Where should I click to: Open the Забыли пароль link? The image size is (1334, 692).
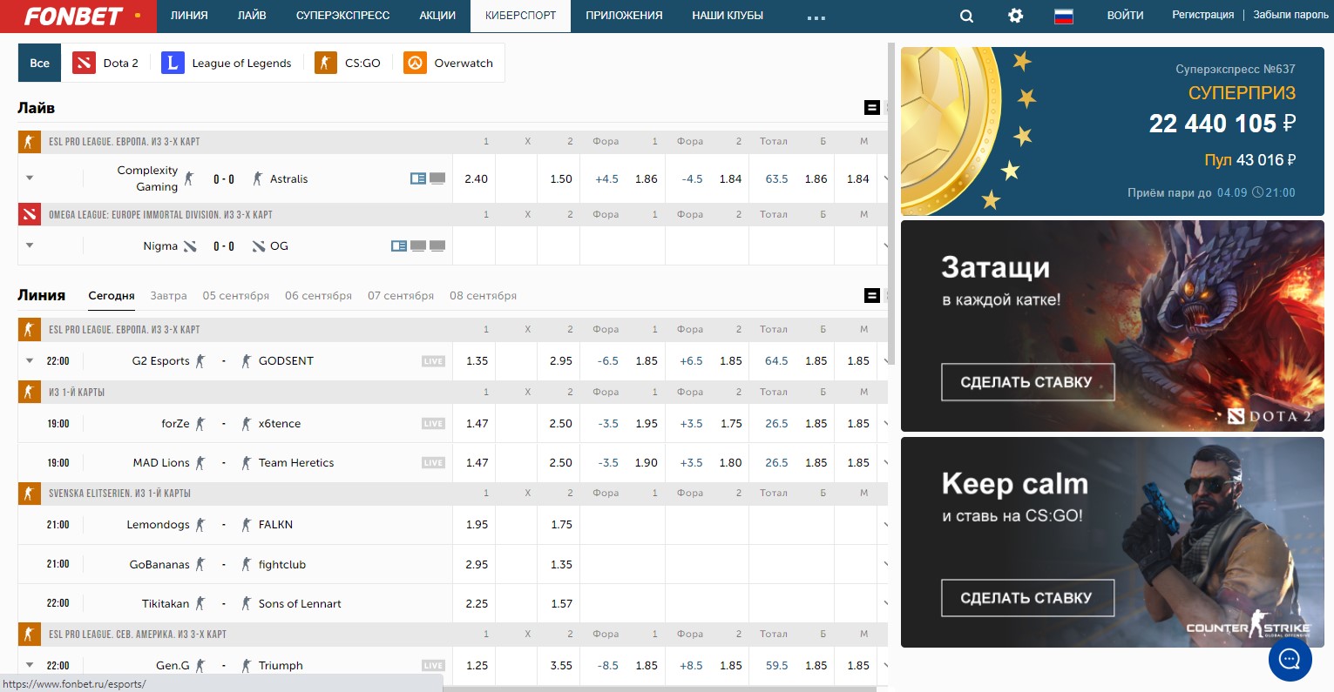[1290, 15]
